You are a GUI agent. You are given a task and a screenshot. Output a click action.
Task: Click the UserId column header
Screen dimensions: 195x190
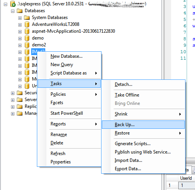click(x=187, y=178)
